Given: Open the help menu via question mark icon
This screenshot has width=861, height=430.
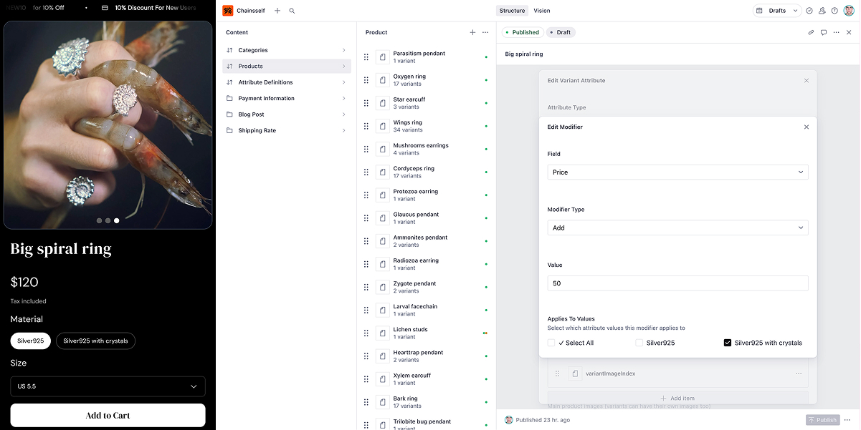Looking at the screenshot, I should click(834, 11).
